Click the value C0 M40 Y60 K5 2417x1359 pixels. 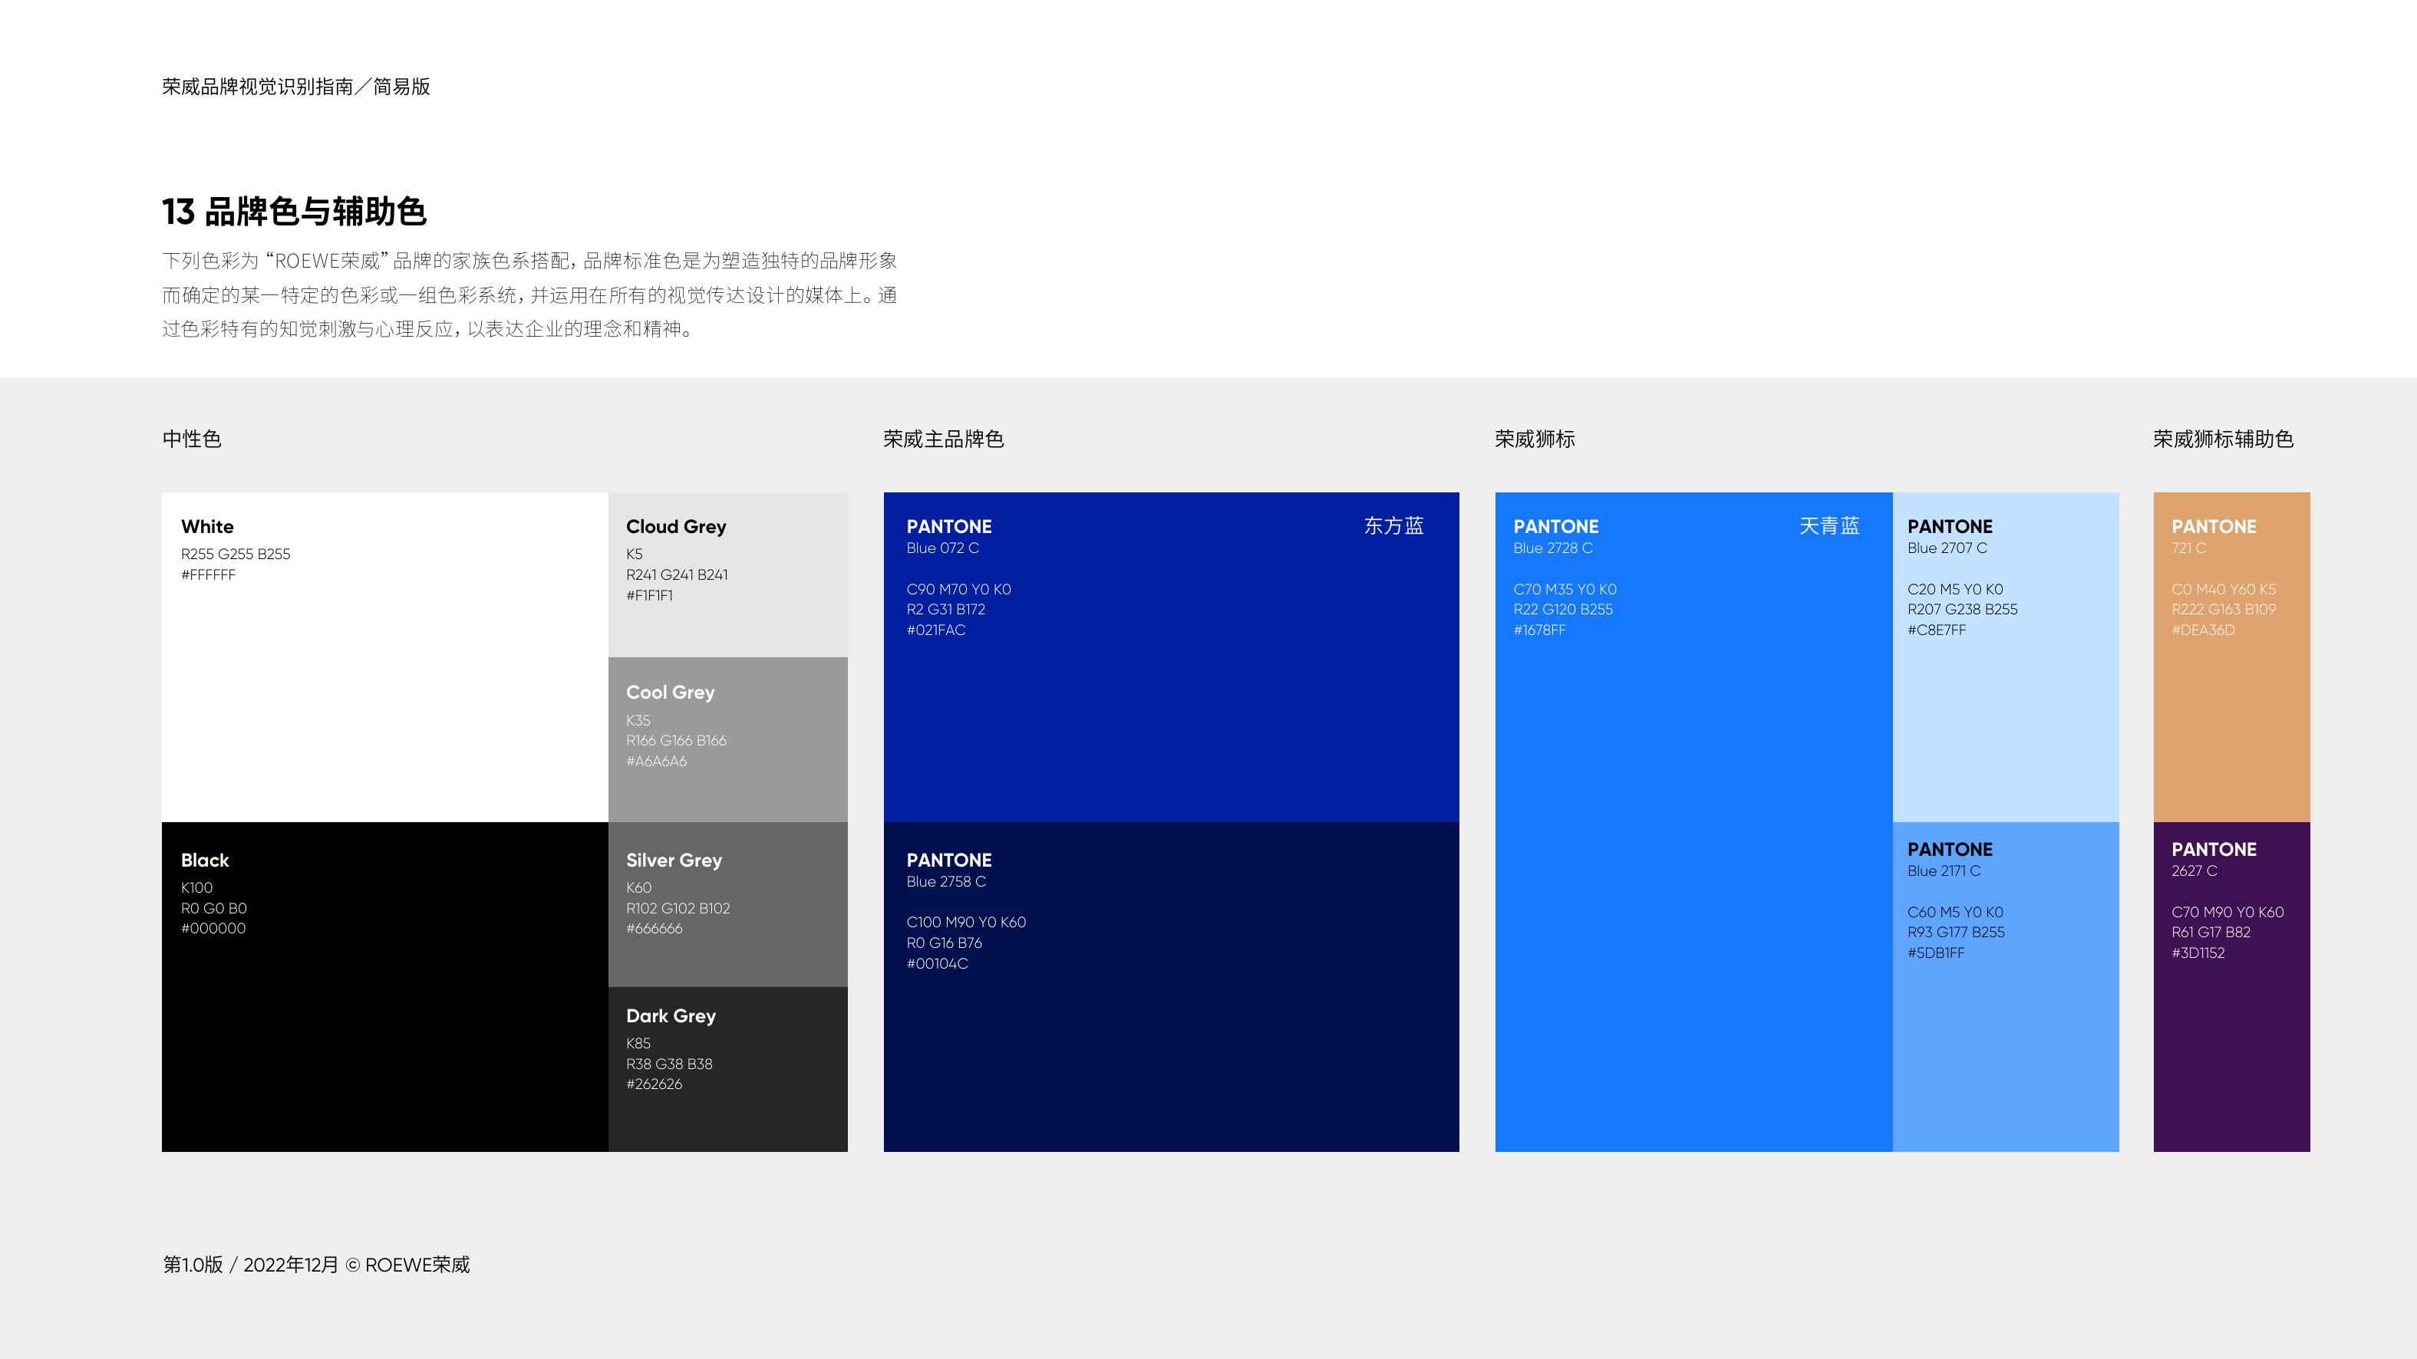pyautogui.click(x=2223, y=590)
